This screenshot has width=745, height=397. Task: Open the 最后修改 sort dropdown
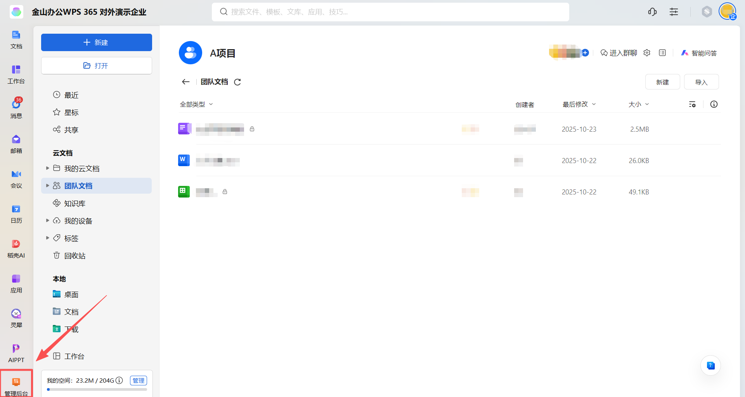coord(579,104)
